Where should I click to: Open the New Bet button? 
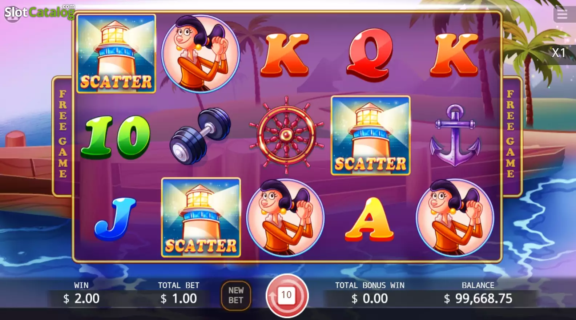tap(236, 296)
